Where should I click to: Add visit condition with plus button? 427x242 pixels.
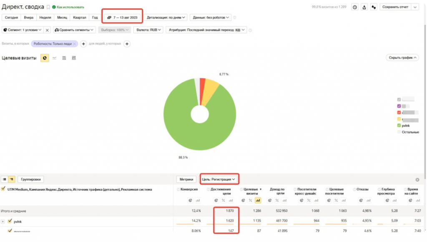(x=83, y=44)
